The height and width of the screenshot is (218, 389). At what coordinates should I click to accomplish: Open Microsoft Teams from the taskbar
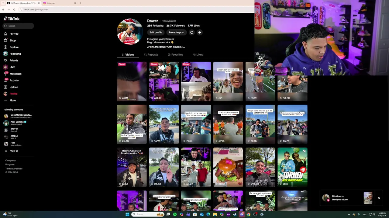[x=188, y=214]
